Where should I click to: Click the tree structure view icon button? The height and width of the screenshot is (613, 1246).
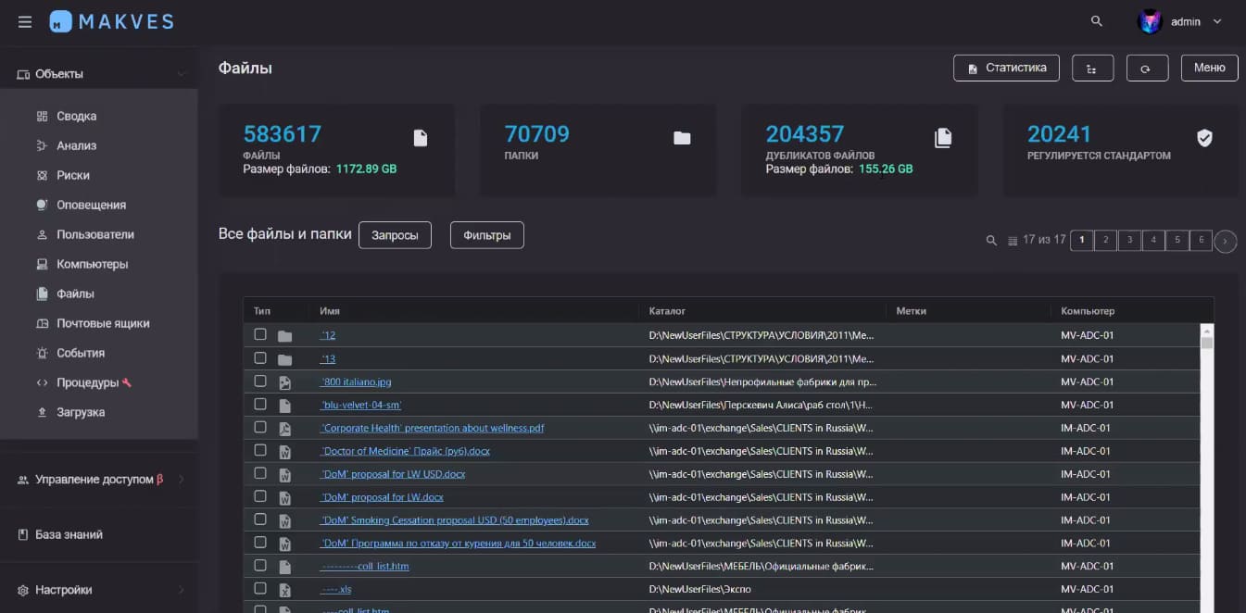pos(1091,69)
